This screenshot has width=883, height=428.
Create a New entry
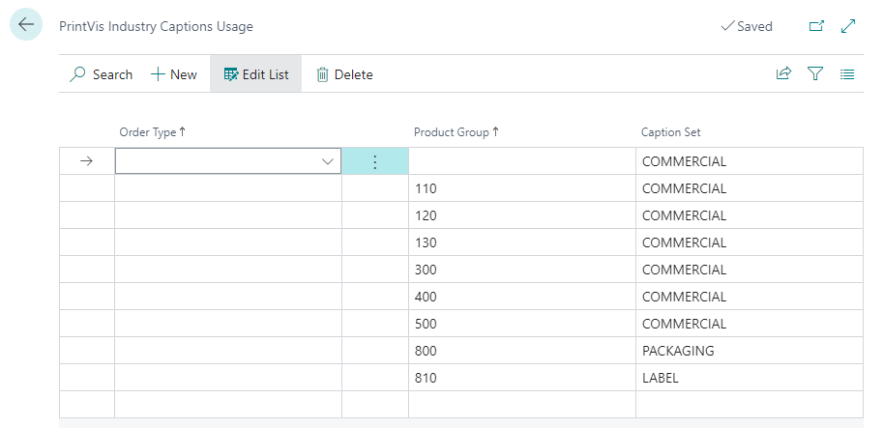[x=174, y=74]
